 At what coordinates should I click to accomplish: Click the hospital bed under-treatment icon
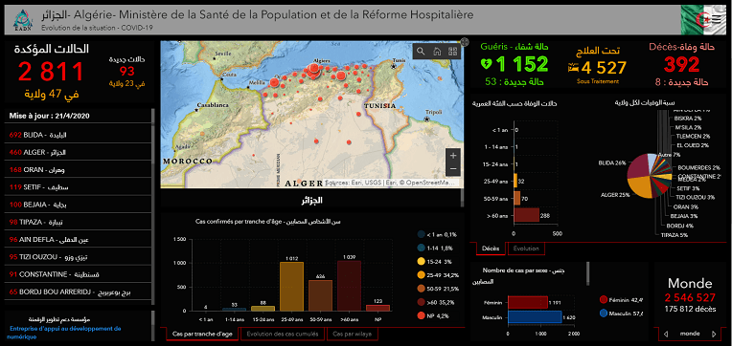573,68
